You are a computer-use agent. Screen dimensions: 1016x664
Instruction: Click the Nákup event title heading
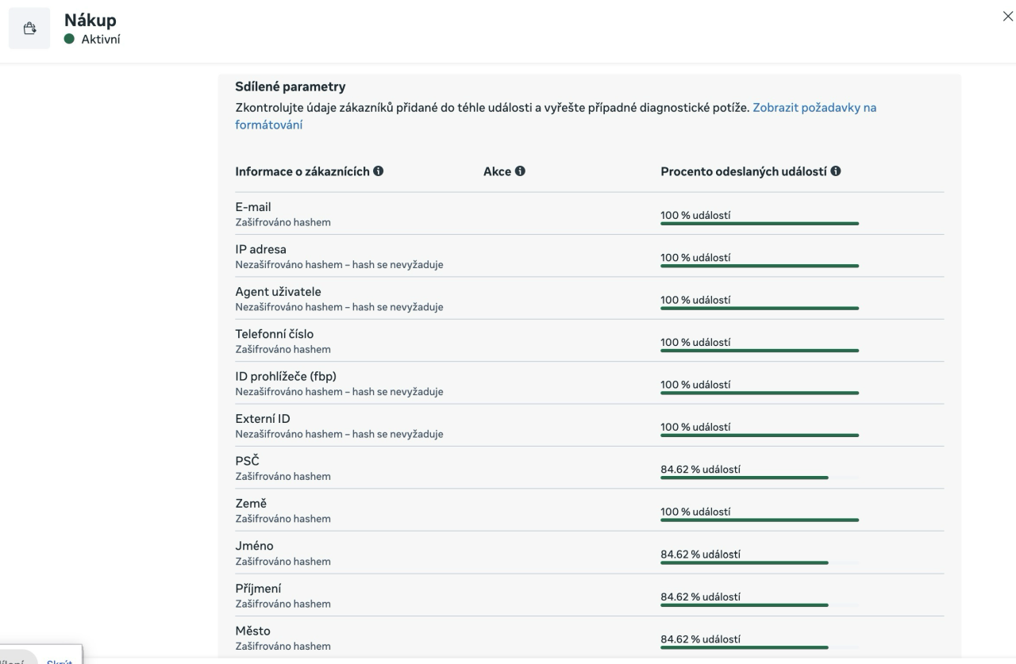click(x=90, y=20)
